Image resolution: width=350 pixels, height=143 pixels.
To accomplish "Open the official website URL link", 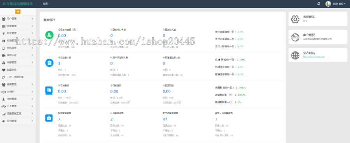I will 314,57.
